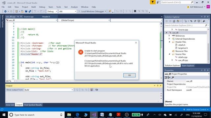Expand External Dependencies node
This screenshot has height=118, width=211.
[169, 39]
